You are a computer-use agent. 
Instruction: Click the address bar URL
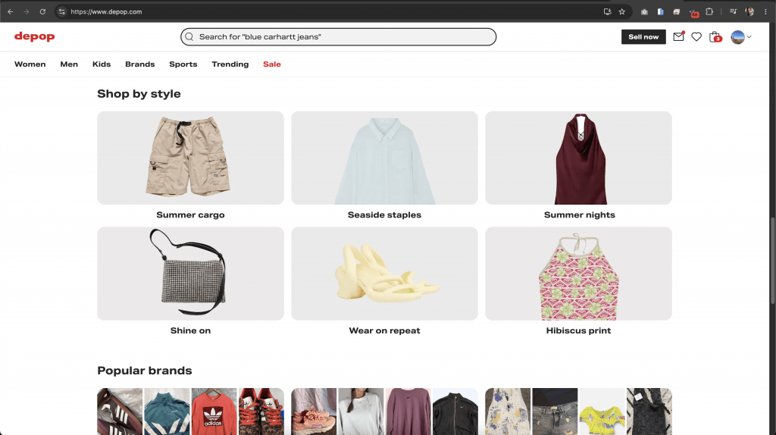click(x=106, y=11)
